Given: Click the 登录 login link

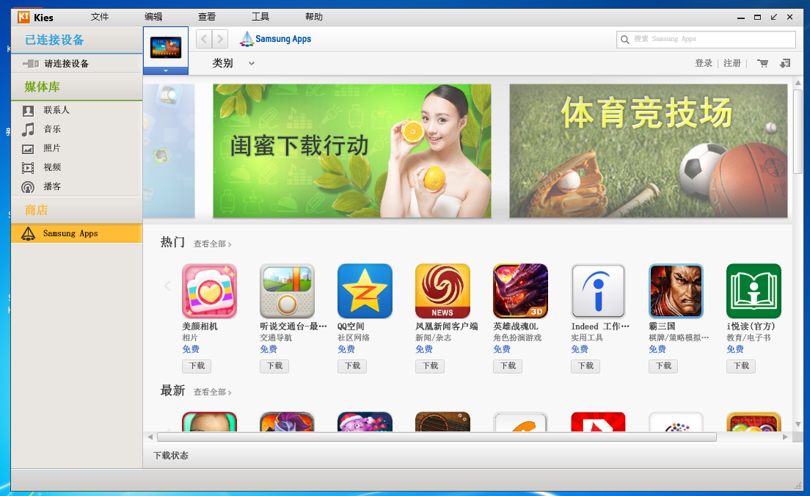Looking at the screenshot, I should (704, 63).
